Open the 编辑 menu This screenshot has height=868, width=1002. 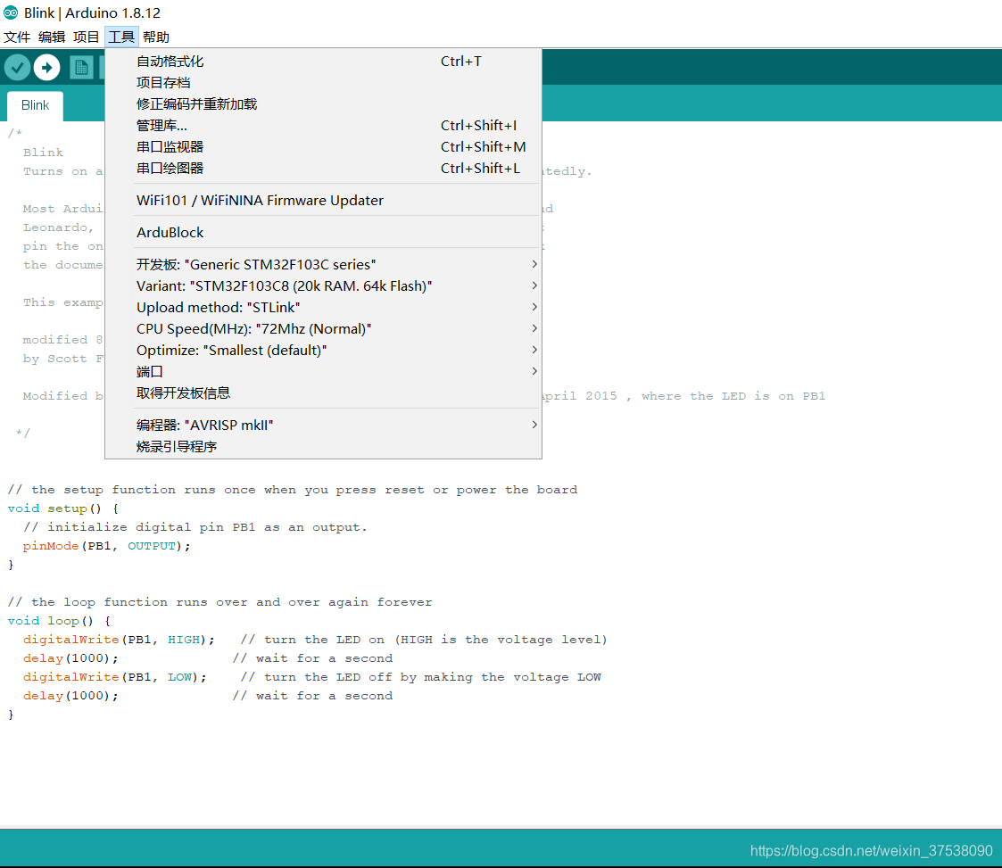tap(52, 37)
